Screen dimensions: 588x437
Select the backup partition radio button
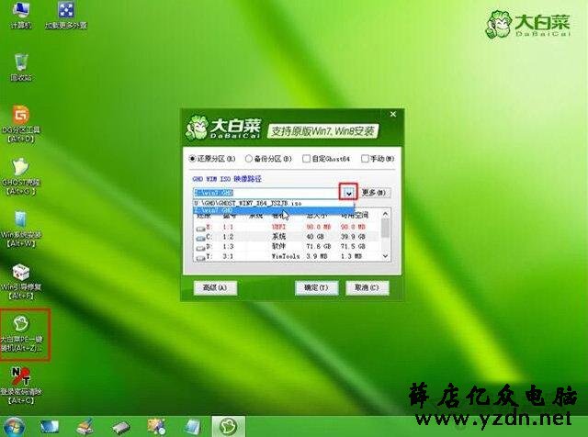coord(249,159)
